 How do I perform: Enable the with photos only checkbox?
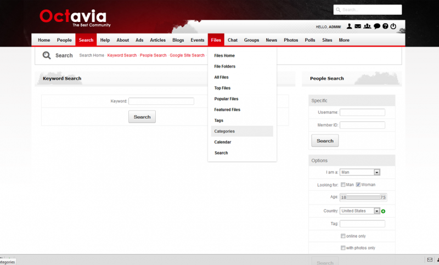coord(343,248)
